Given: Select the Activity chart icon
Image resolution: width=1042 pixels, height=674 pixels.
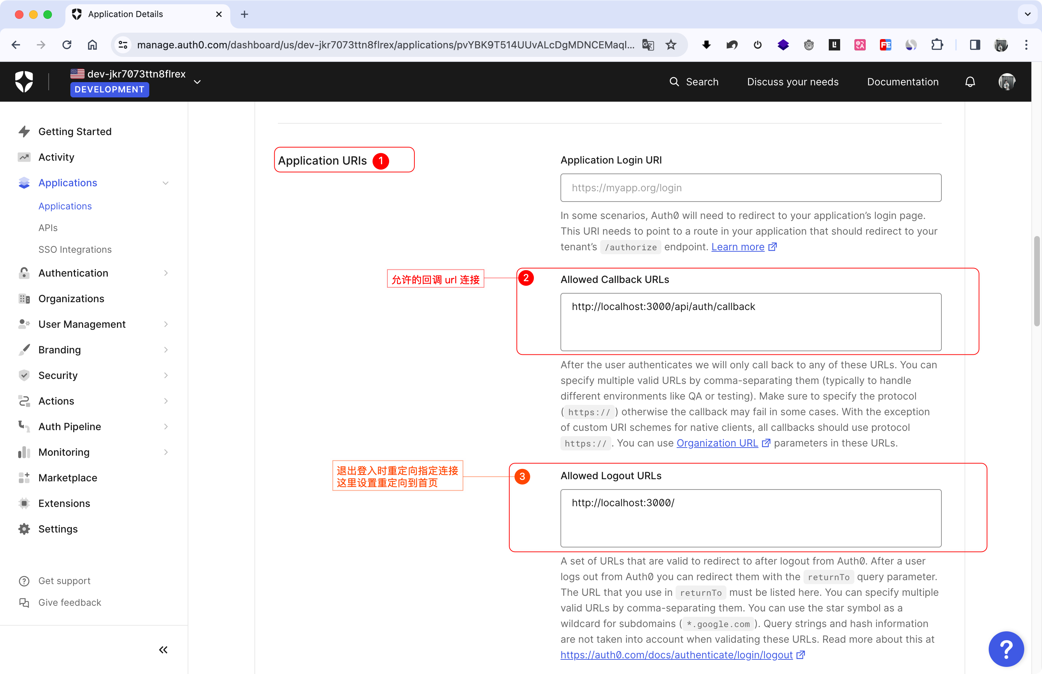Looking at the screenshot, I should point(24,157).
